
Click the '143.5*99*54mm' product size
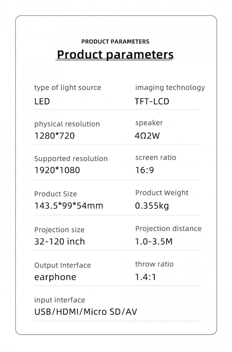click(69, 206)
